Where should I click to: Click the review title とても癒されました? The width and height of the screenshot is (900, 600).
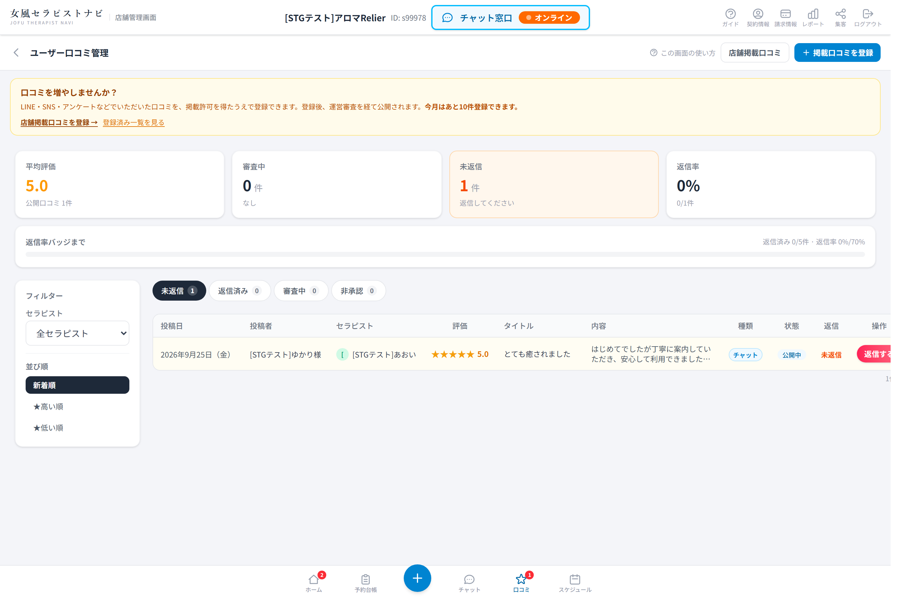coord(542,358)
